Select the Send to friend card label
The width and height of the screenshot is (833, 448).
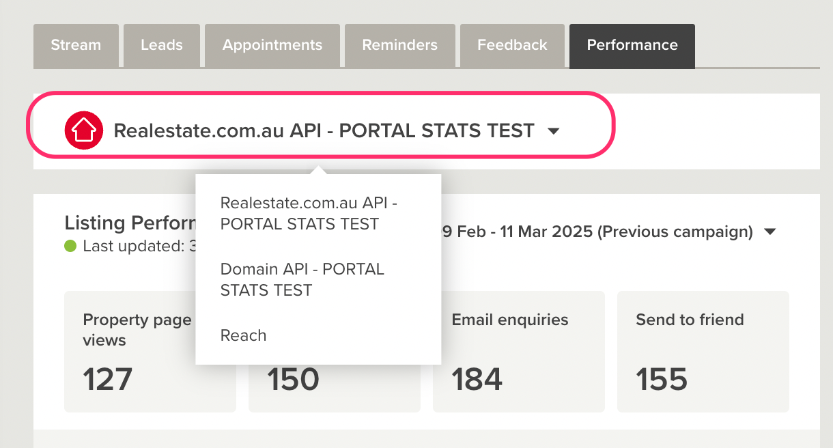coord(690,320)
